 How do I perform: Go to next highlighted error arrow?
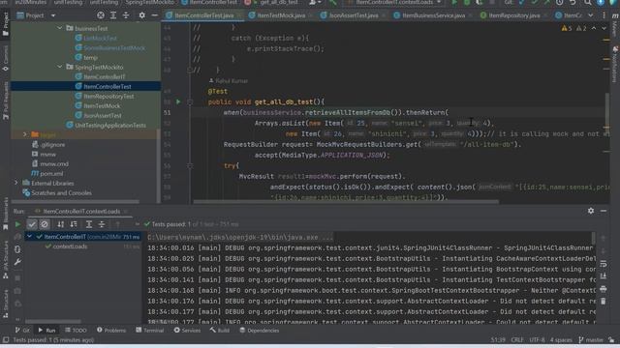[604, 28]
